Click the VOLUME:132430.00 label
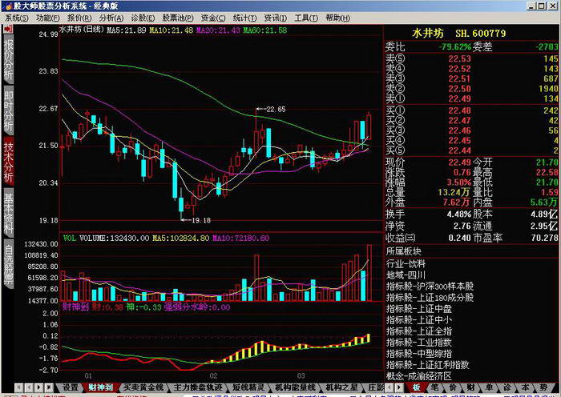Image resolution: width=561 pixels, height=397 pixels. [114, 238]
